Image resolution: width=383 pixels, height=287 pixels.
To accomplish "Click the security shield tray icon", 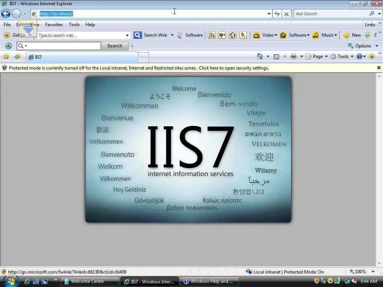I will pyautogui.click(x=316, y=281).
